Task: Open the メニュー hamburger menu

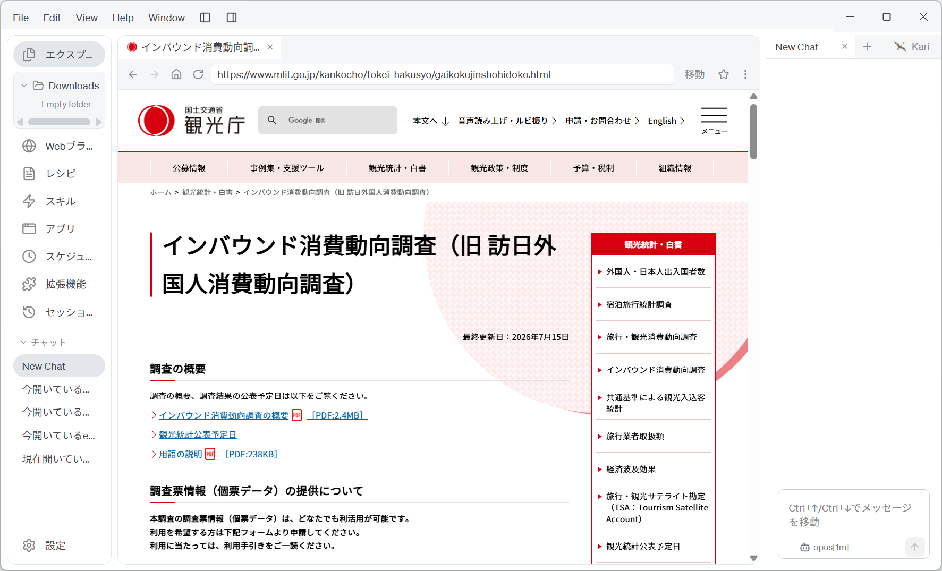Action: (x=714, y=121)
